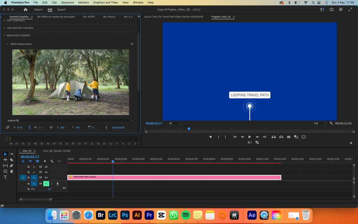Select the Razor tool
Screen dimensions: 358x224
tap(11, 160)
